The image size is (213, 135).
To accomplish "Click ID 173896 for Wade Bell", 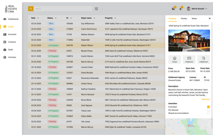I will click(69, 40).
